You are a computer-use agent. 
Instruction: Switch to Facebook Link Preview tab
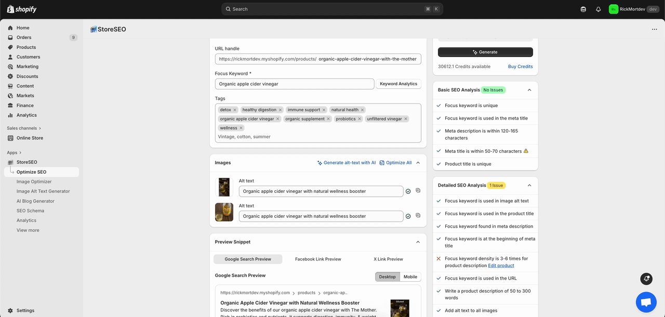[318, 259]
